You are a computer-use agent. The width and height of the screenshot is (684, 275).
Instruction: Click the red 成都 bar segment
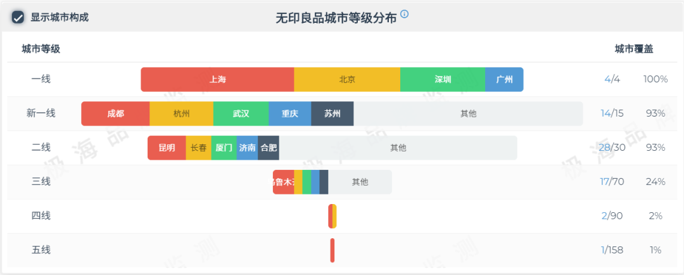pos(115,113)
